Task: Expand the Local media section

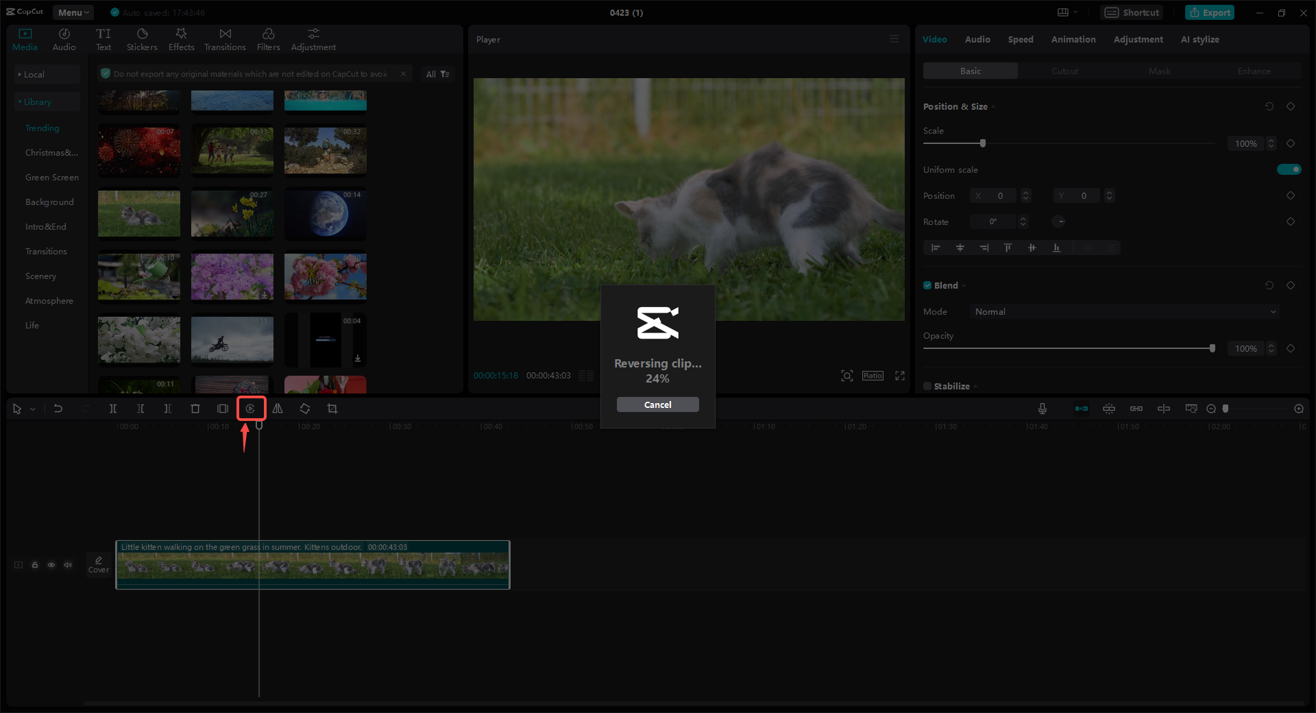Action: click(47, 74)
